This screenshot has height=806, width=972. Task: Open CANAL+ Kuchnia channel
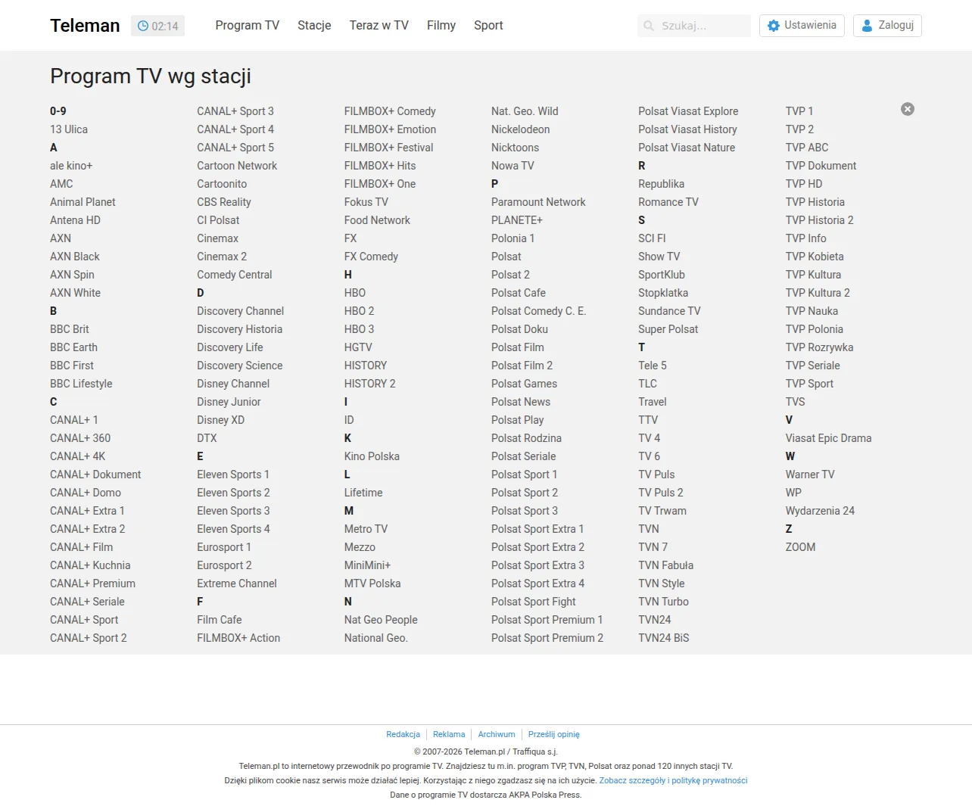pos(90,565)
